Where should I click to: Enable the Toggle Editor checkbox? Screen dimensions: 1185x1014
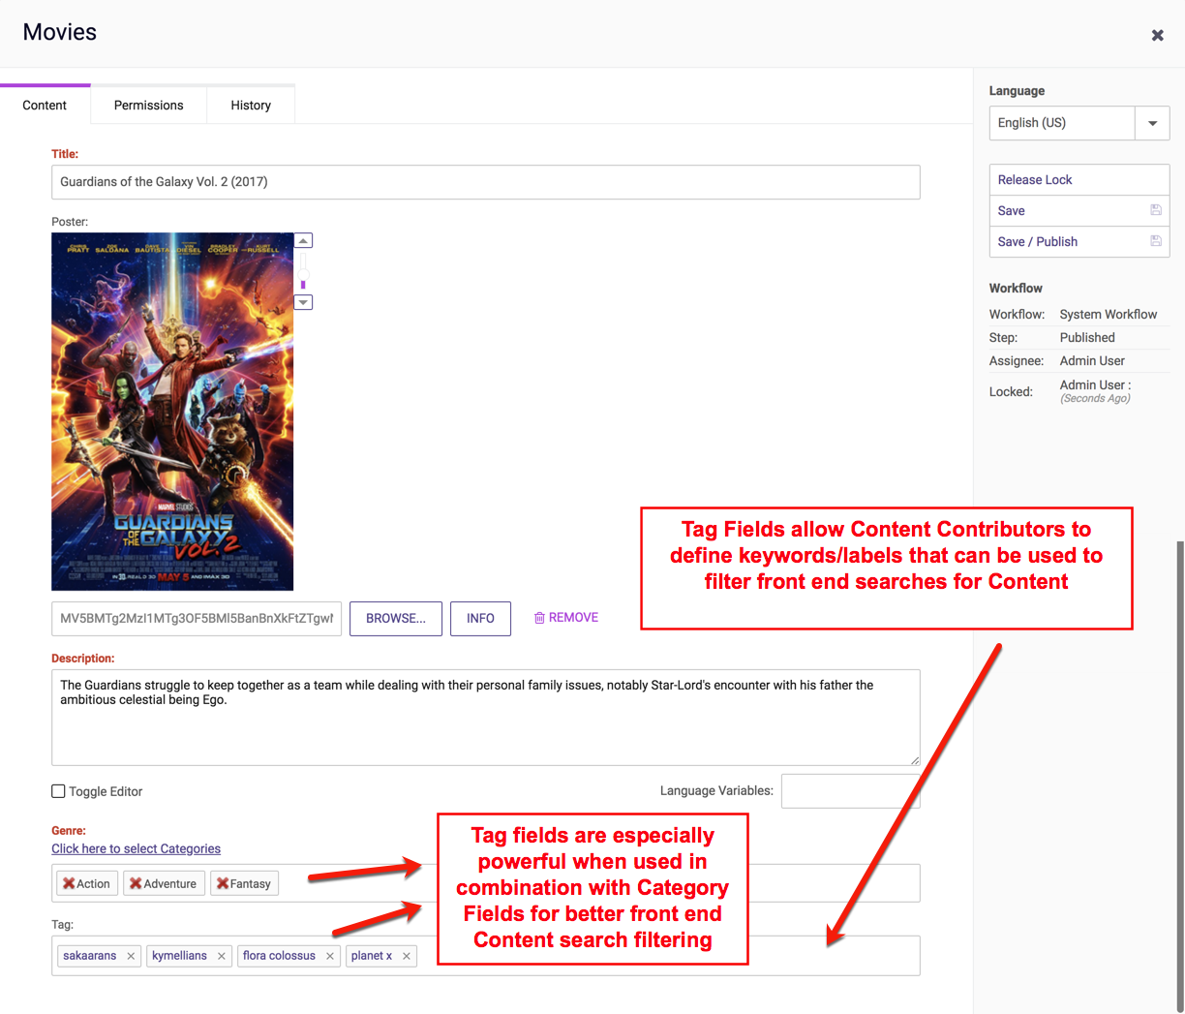coord(58,791)
